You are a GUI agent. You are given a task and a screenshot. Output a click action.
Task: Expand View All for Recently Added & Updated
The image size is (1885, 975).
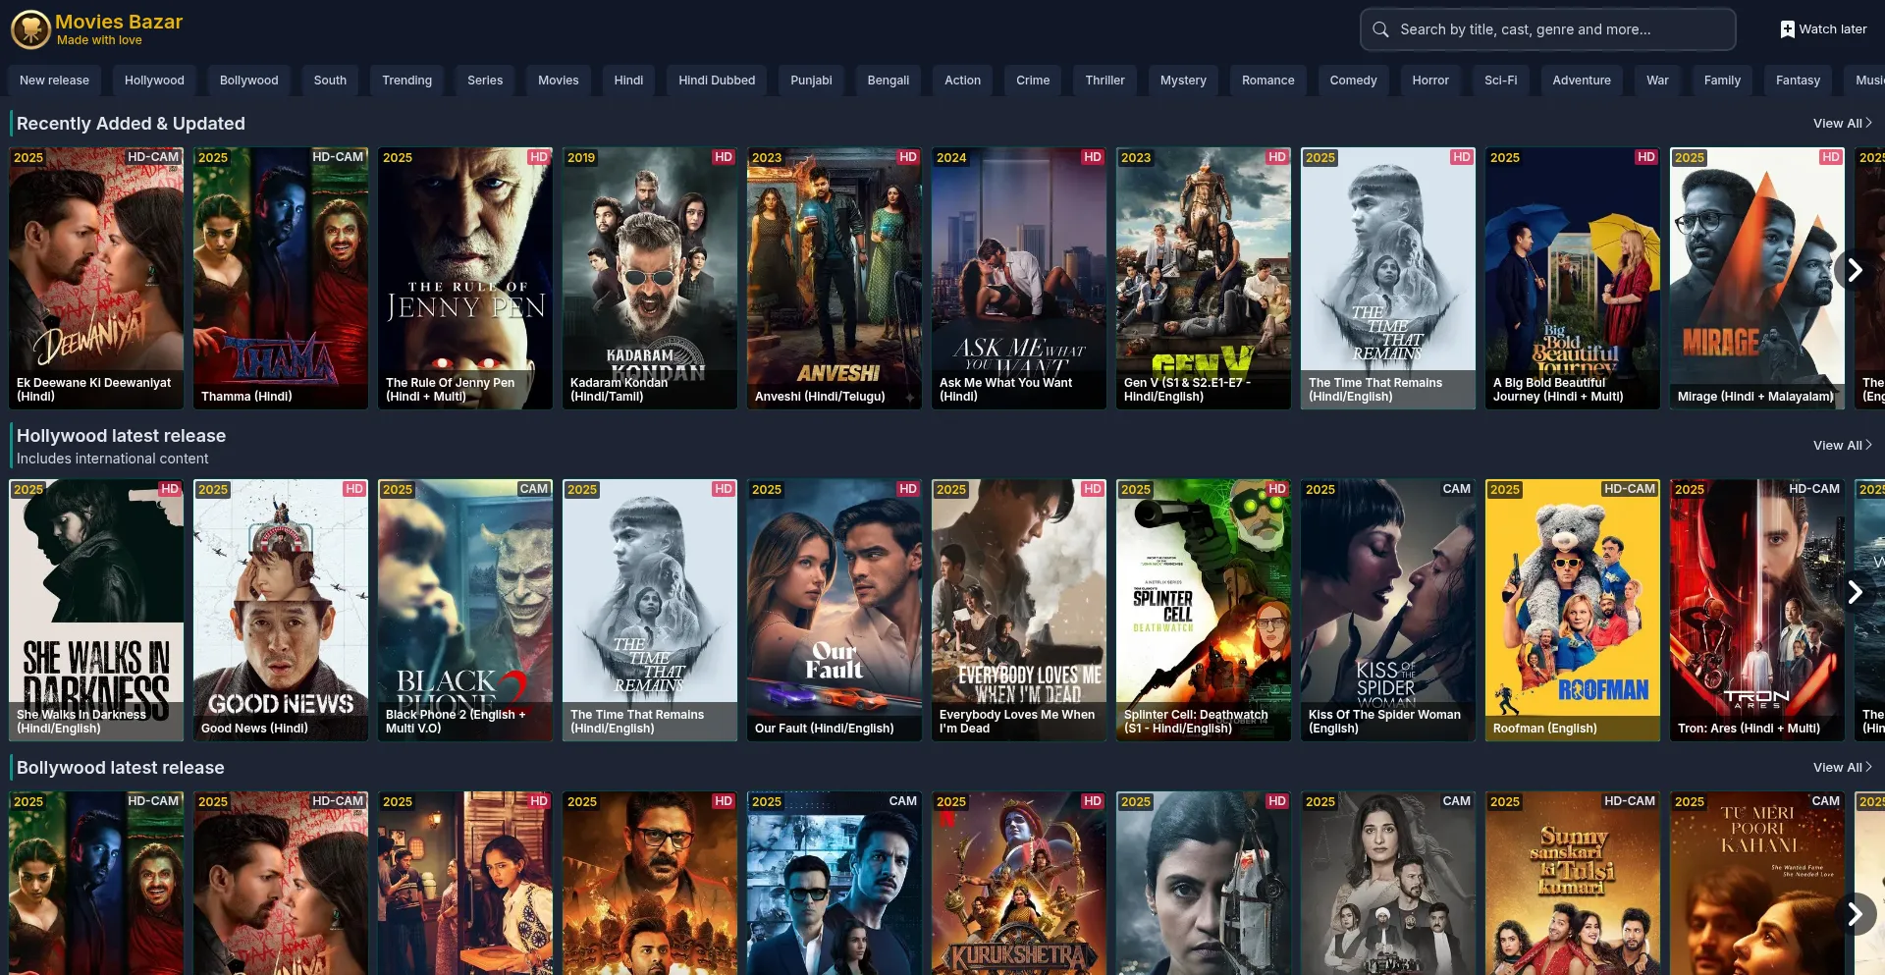1842,124
